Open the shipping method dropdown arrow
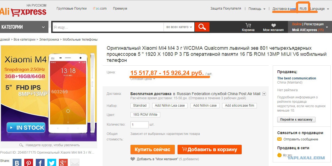This screenshot has width=332, height=166. pos(264,94)
